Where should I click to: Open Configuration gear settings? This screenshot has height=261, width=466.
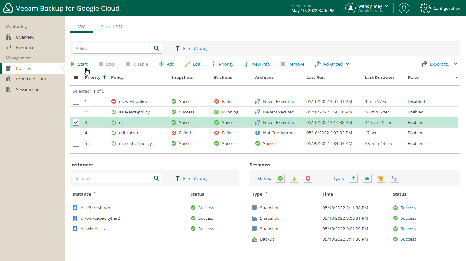click(x=425, y=8)
